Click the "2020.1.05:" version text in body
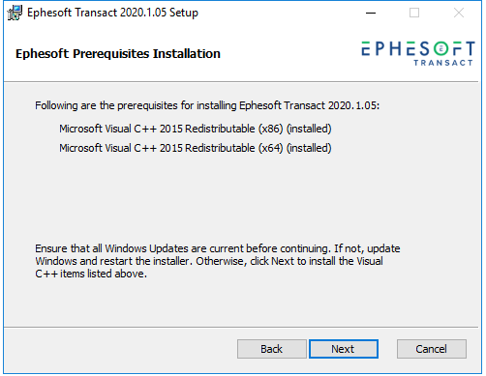The width and height of the screenshot is (486, 376). (353, 105)
